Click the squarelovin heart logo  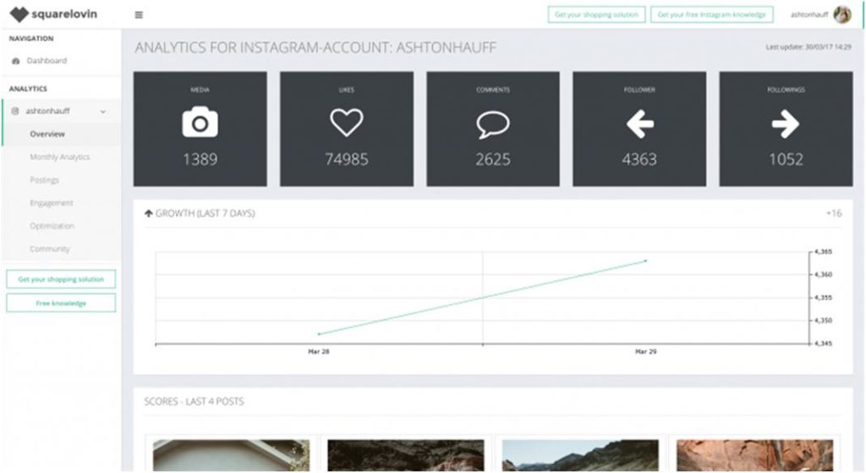pyautogui.click(x=19, y=14)
